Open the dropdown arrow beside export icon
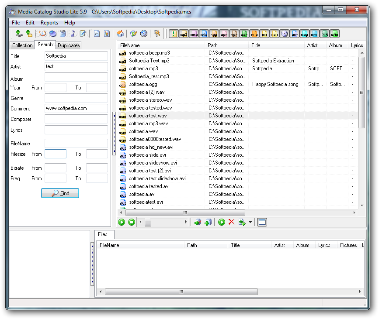 (250, 222)
